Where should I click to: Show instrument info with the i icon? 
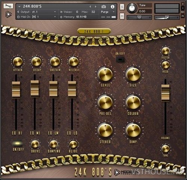coord(113,7)
